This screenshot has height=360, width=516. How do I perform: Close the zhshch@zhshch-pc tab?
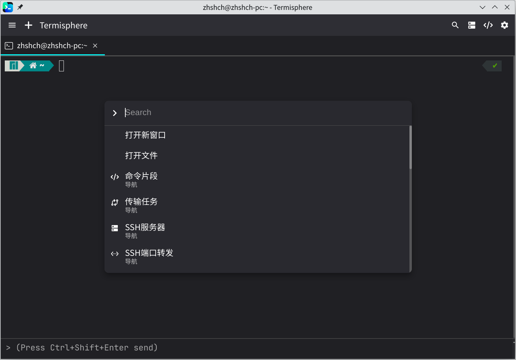coord(95,46)
